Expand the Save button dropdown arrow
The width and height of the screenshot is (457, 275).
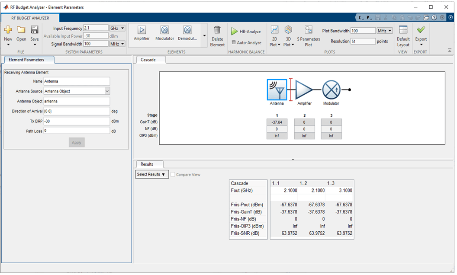pos(35,45)
